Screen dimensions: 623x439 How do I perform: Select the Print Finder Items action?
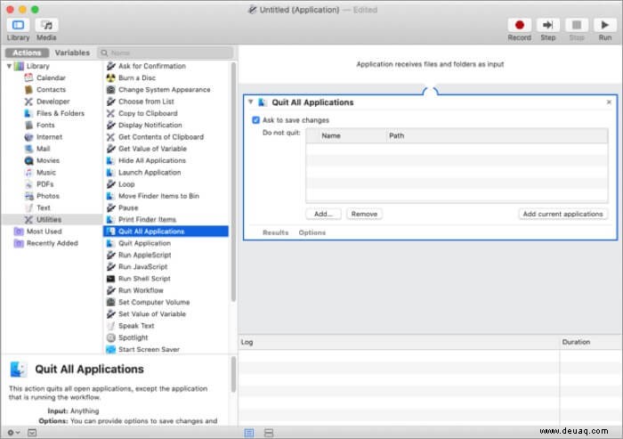(147, 219)
